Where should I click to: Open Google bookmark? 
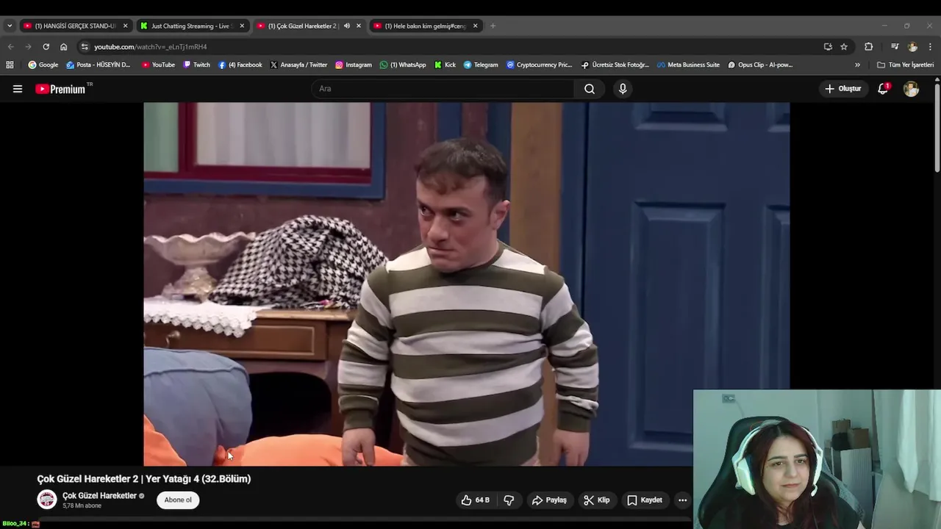(x=43, y=65)
